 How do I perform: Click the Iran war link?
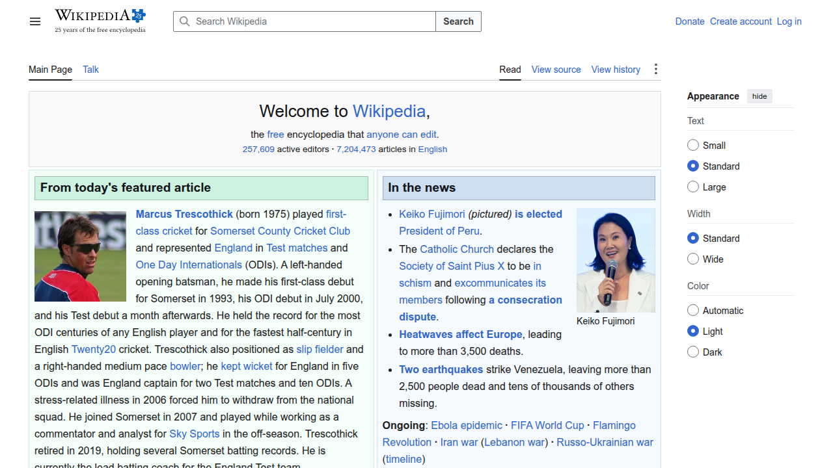click(459, 442)
